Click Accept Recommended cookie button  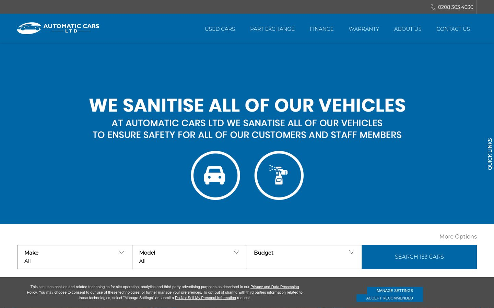tap(389, 298)
